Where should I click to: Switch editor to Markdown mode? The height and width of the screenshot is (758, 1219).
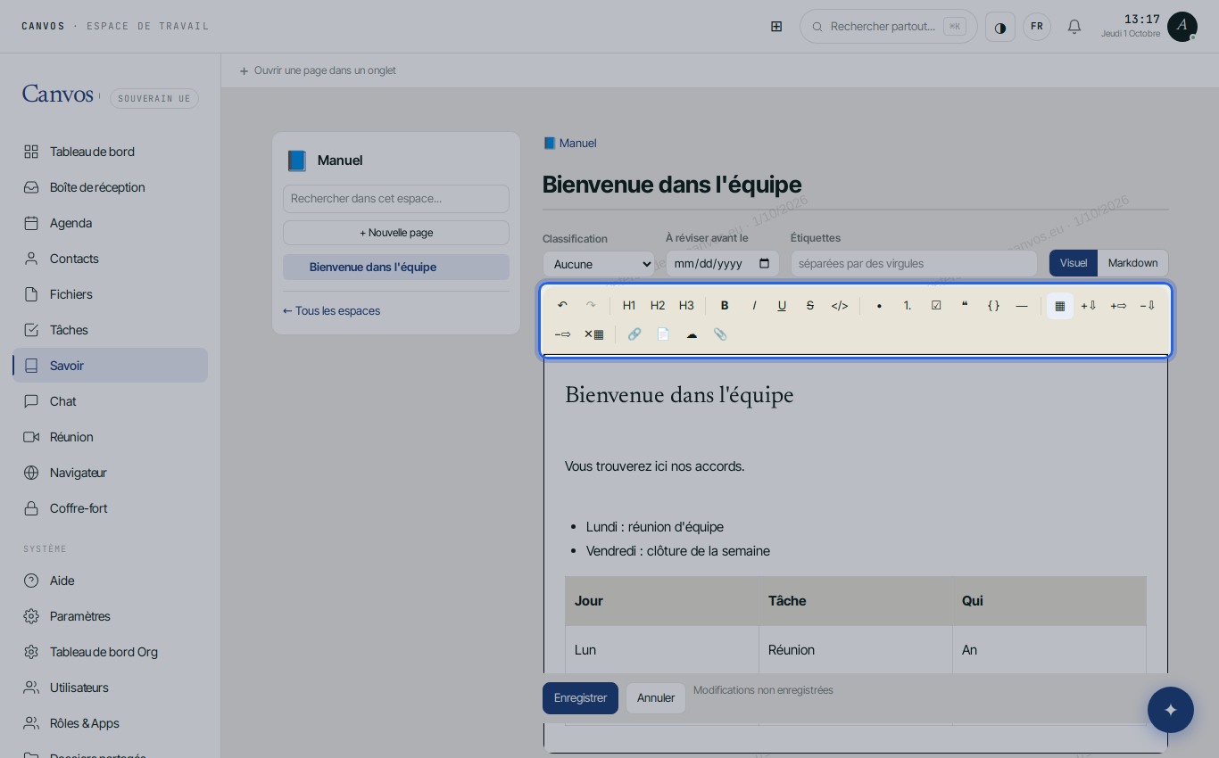(1132, 263)
